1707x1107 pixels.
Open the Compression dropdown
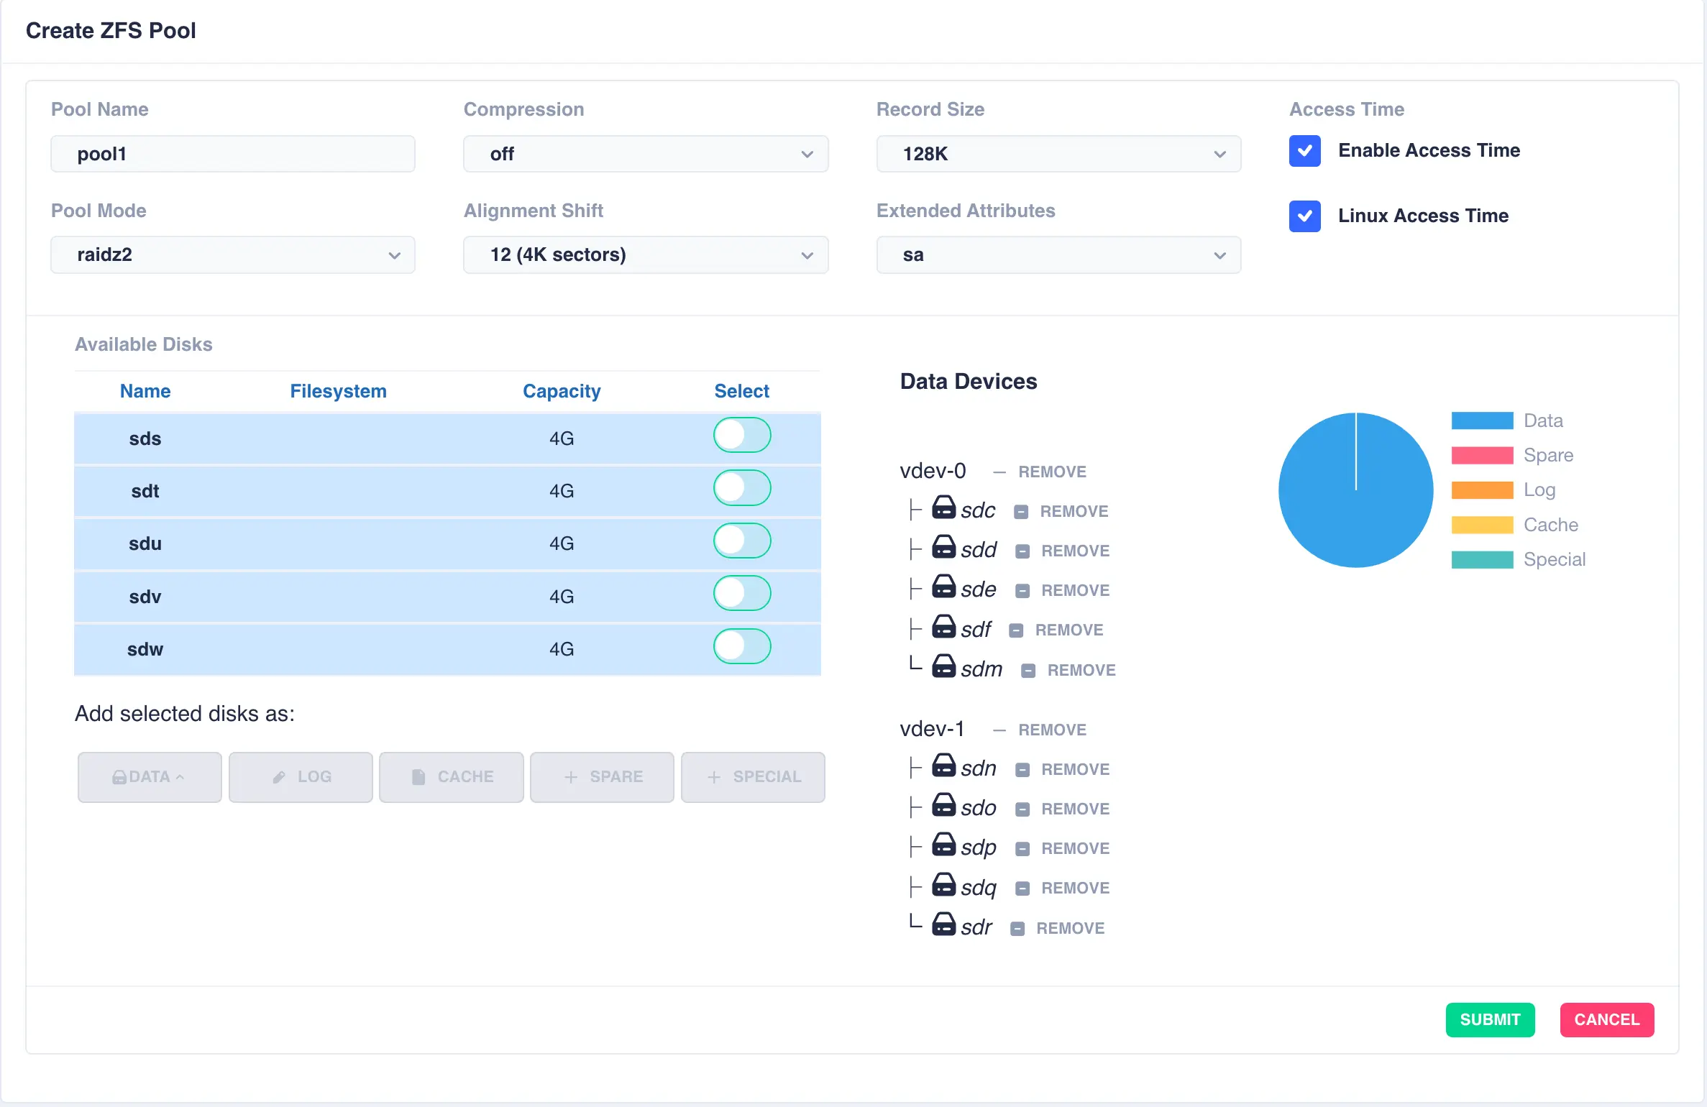[645, 154]
